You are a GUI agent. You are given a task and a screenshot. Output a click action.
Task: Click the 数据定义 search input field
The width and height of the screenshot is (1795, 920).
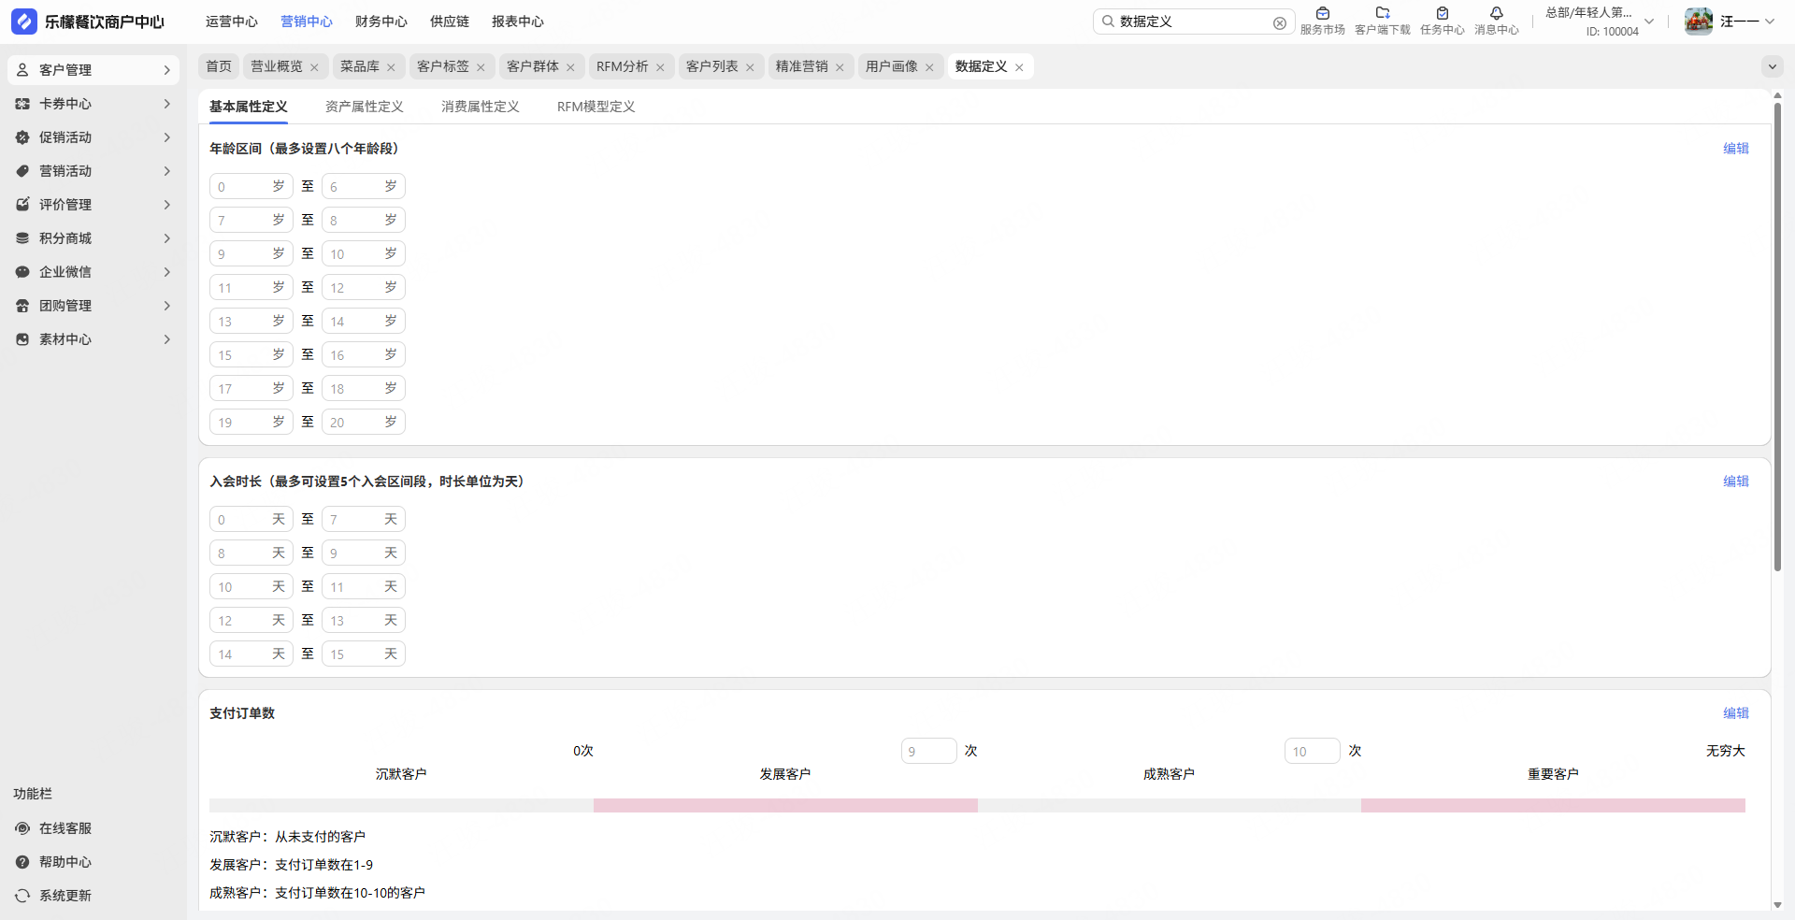coord(1194,22)
